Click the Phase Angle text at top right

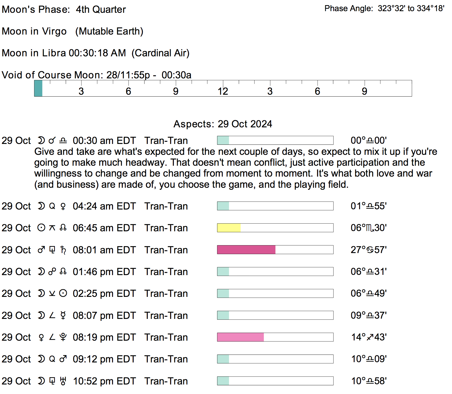[384, 8]
